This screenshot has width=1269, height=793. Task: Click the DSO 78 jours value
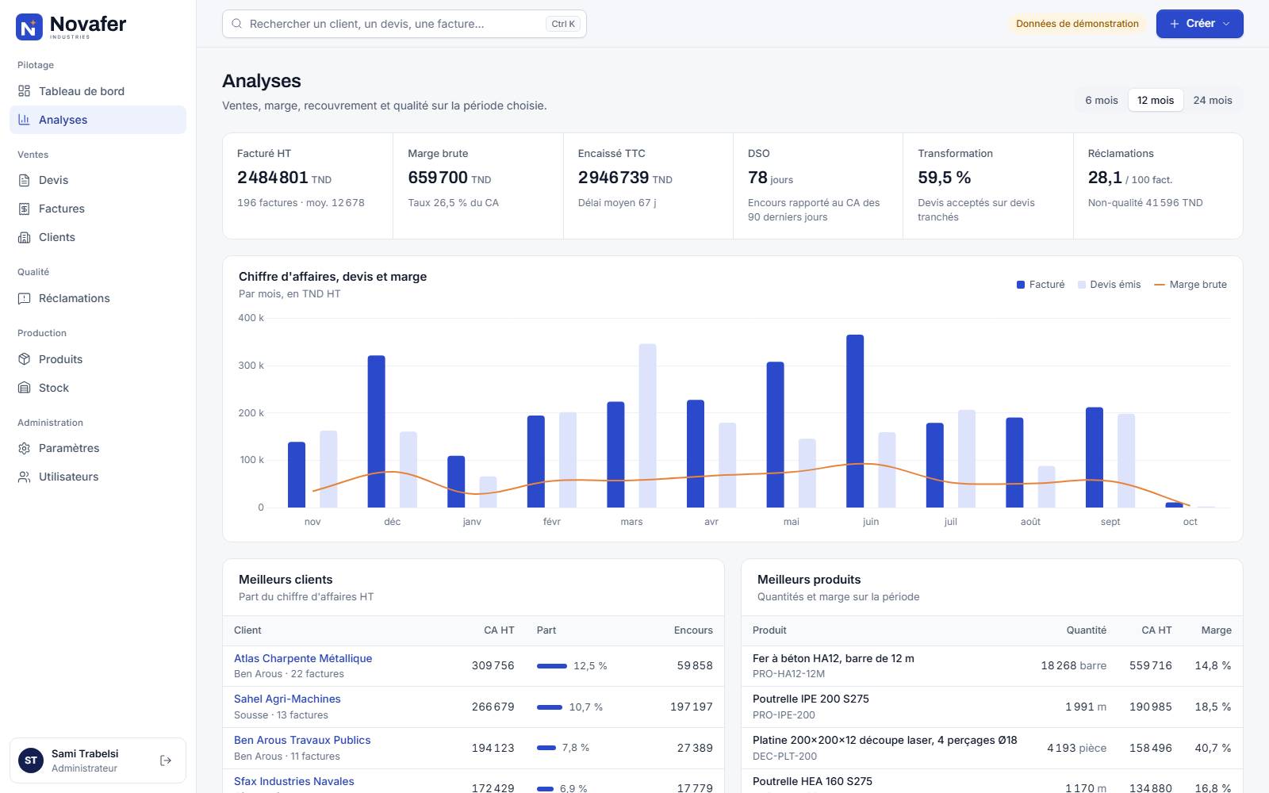770,178
